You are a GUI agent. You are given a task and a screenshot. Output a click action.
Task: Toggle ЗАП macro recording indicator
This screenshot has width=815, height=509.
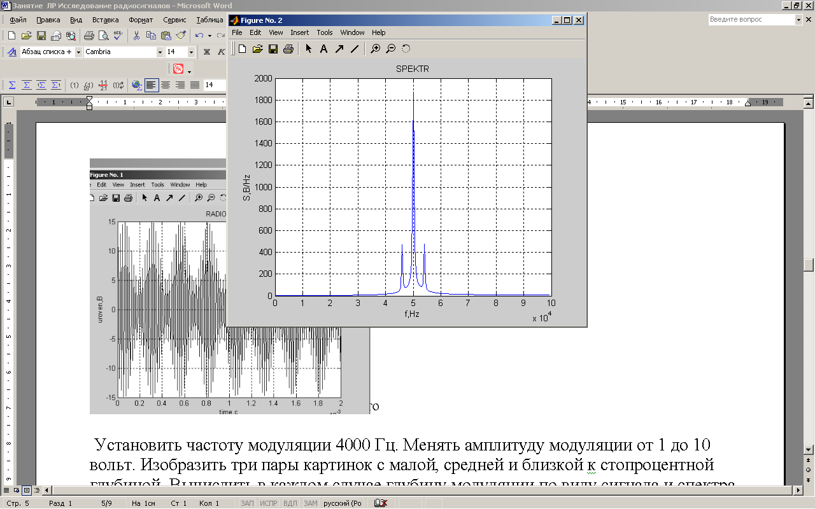(246, 503)
